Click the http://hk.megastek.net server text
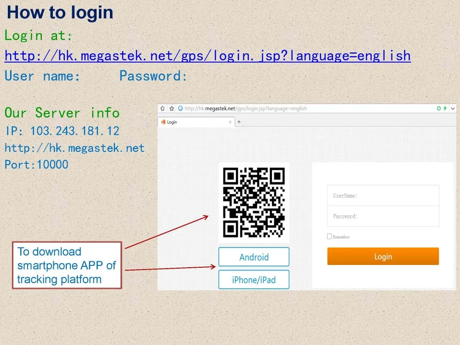460x345 pixels. [75, 148]
